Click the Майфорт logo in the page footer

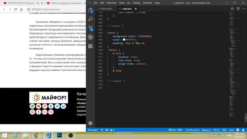click(x=49, y=98)
